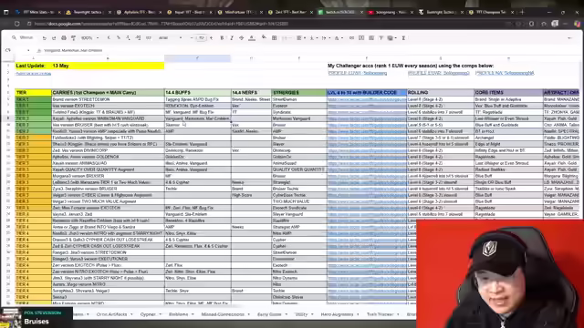Open the text color picker
The height and width of the screenshot is (328, 584).
click(x=252, y=38)
